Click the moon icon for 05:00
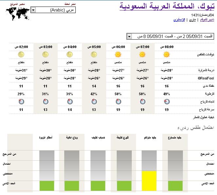Screen dimensions: 217x195 click(x=94, y=54)
